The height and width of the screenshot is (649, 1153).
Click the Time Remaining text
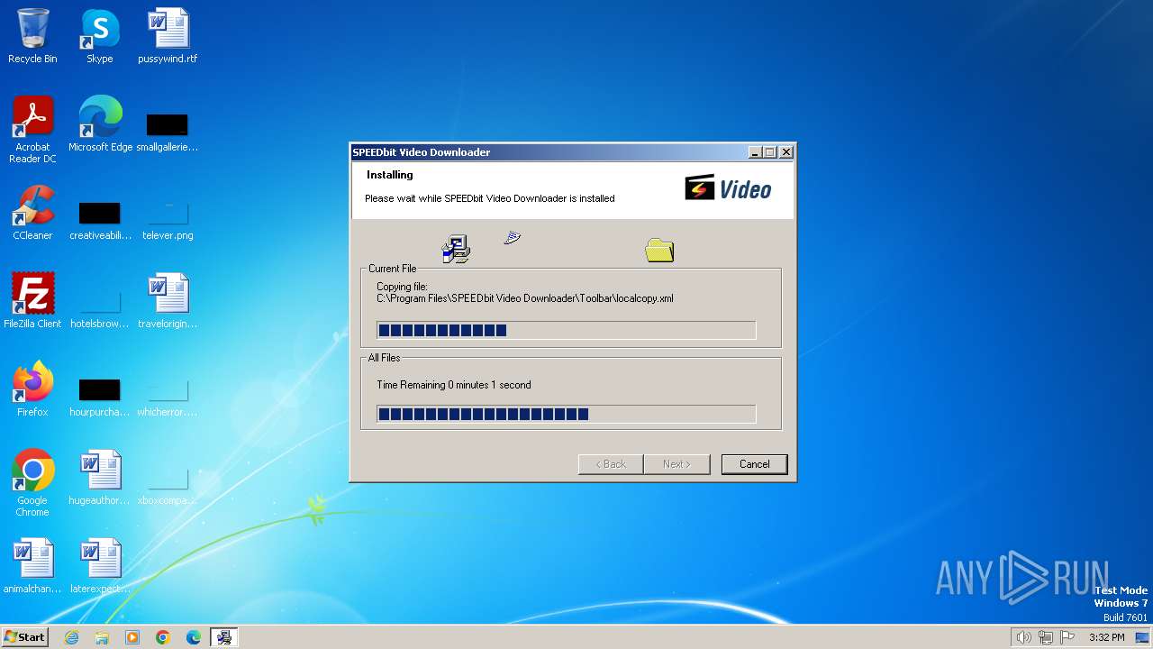coord(454,385)
